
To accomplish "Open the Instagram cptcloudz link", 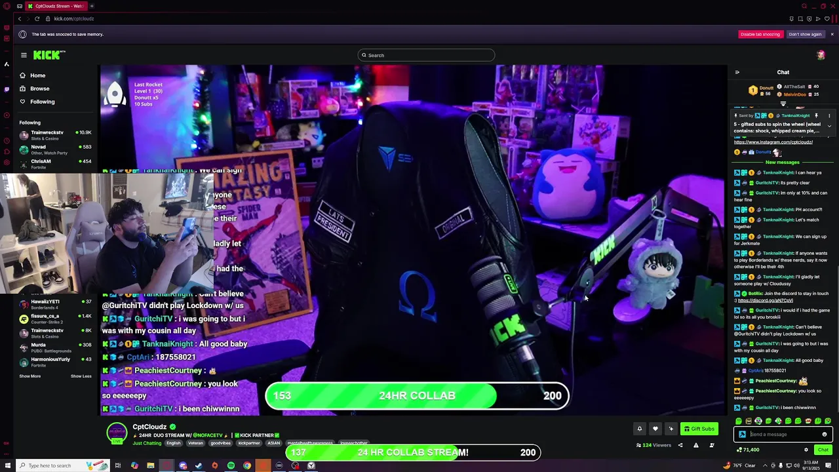I will coord(773,142).
